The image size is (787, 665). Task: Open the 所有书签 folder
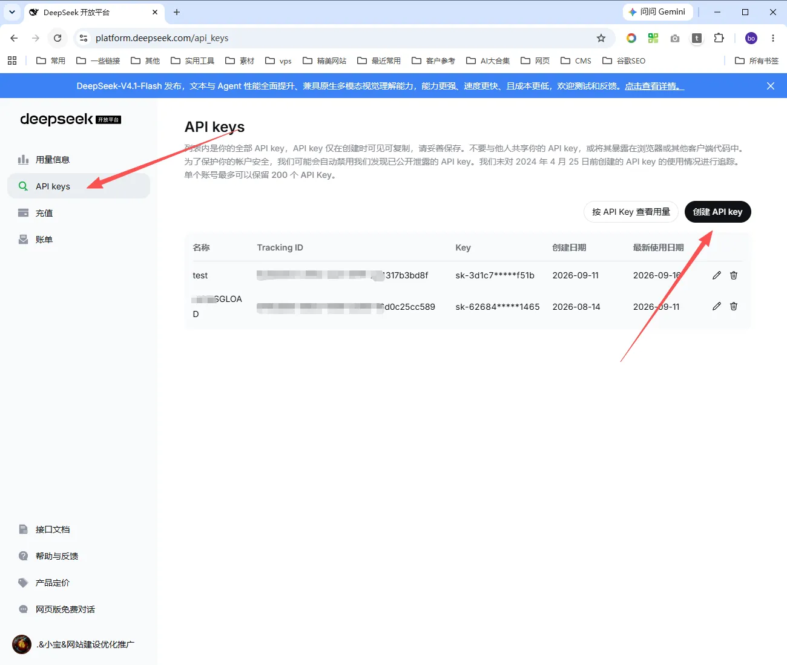[756, 61]
